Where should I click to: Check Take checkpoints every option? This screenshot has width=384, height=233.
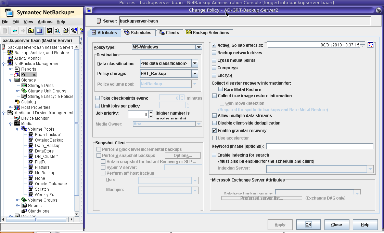(x=97, y=98)
